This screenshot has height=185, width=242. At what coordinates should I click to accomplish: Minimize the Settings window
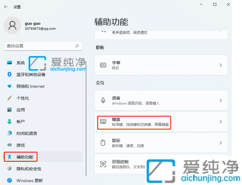(201, 4)
